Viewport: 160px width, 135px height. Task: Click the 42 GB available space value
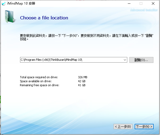tap(82, 81)
